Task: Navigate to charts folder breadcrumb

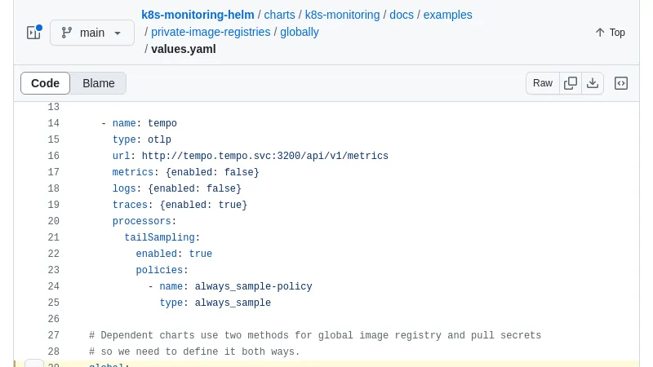Action: tap(280, 15)
